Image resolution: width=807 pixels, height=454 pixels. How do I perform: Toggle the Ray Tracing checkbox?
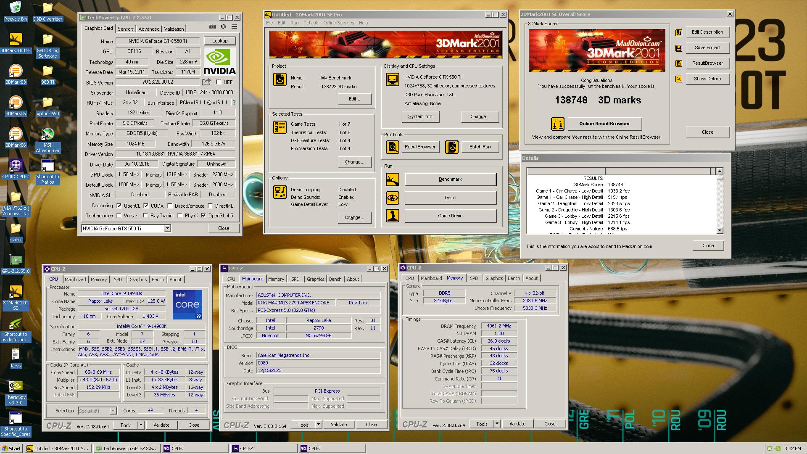coord(145,216)
